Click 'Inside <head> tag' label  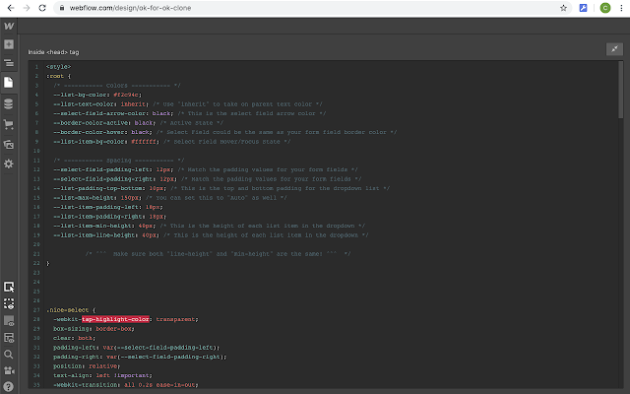click(x=53, y=52)
